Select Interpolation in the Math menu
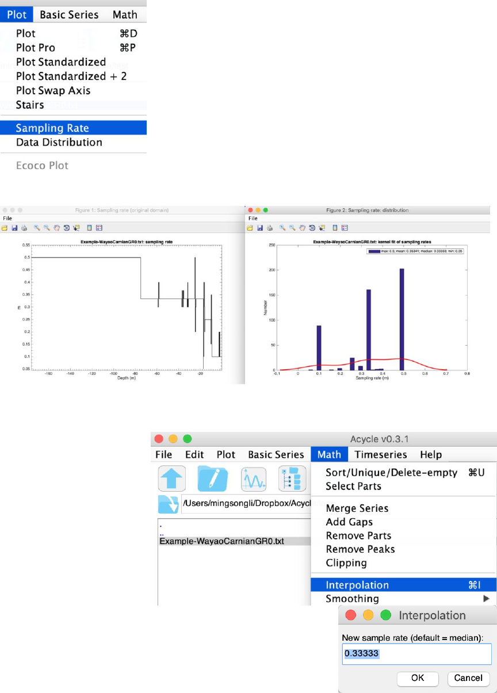Image resolution: width=497 pixels, height=693 pixels. [x=403, y=585]
